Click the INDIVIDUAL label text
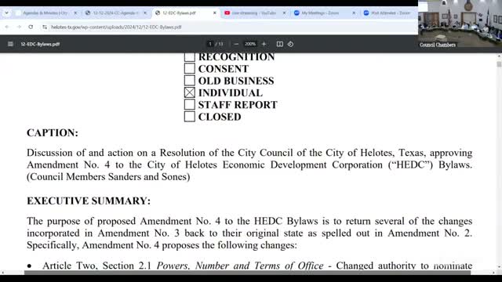Screen dimensions: 502x282 (x=231, y=92)
